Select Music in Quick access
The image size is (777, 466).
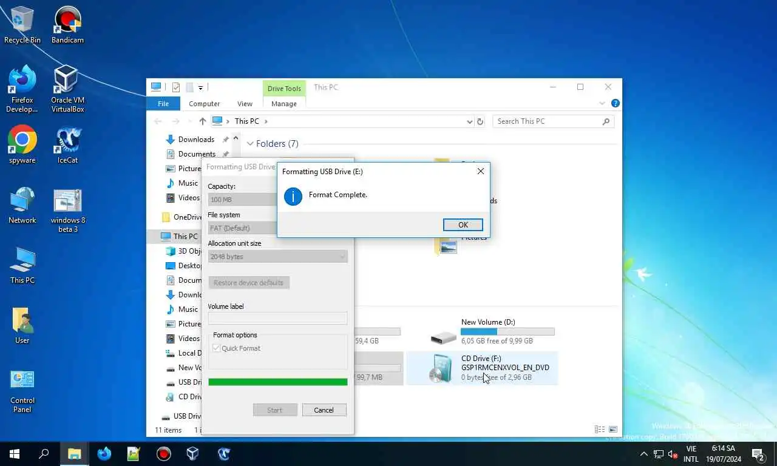(x=188, y=183)
